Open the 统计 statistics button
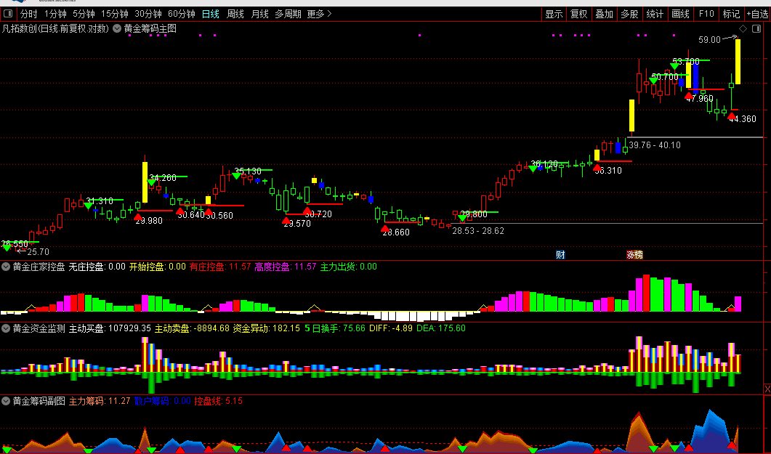 655,14
